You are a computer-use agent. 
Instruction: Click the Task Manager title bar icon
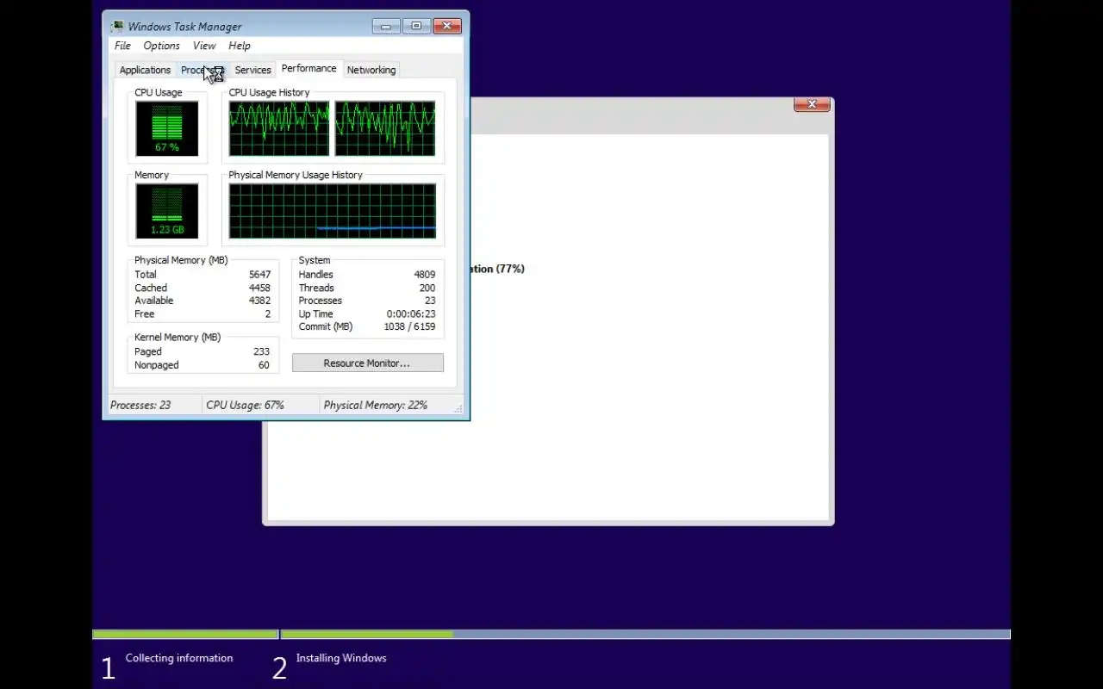pyautogui.click(x=117, y=26)
